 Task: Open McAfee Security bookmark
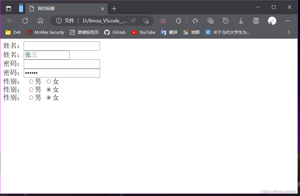(x=45, y=32)
